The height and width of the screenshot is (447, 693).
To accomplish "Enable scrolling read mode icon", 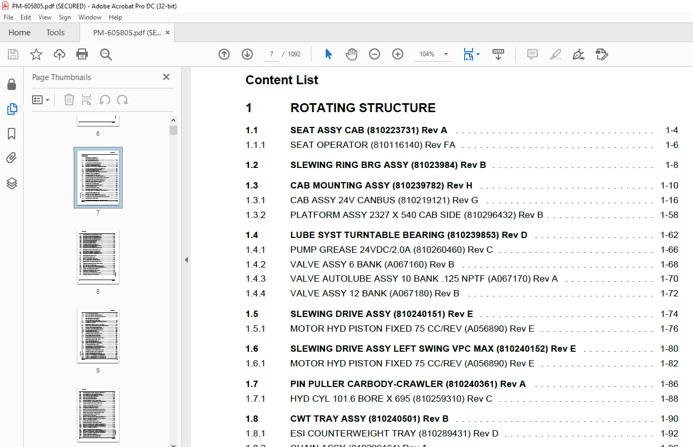I will 498,54.
